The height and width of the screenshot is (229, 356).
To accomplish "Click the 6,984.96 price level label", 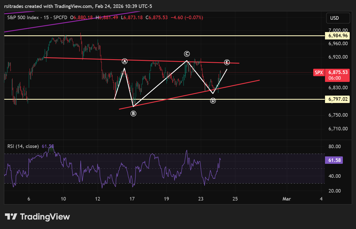I will coord(337,36).
